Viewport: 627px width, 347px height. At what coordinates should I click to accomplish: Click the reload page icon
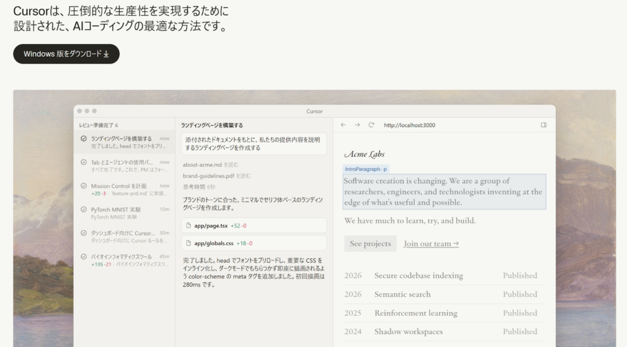371,125
